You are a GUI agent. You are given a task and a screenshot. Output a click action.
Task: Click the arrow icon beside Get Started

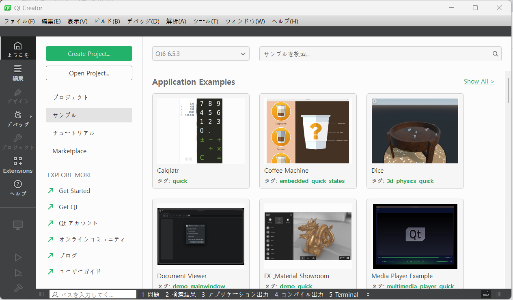point(51,191)
